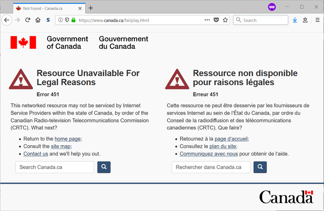Reload the current page
324x211 pixels.
pos(28,20)
